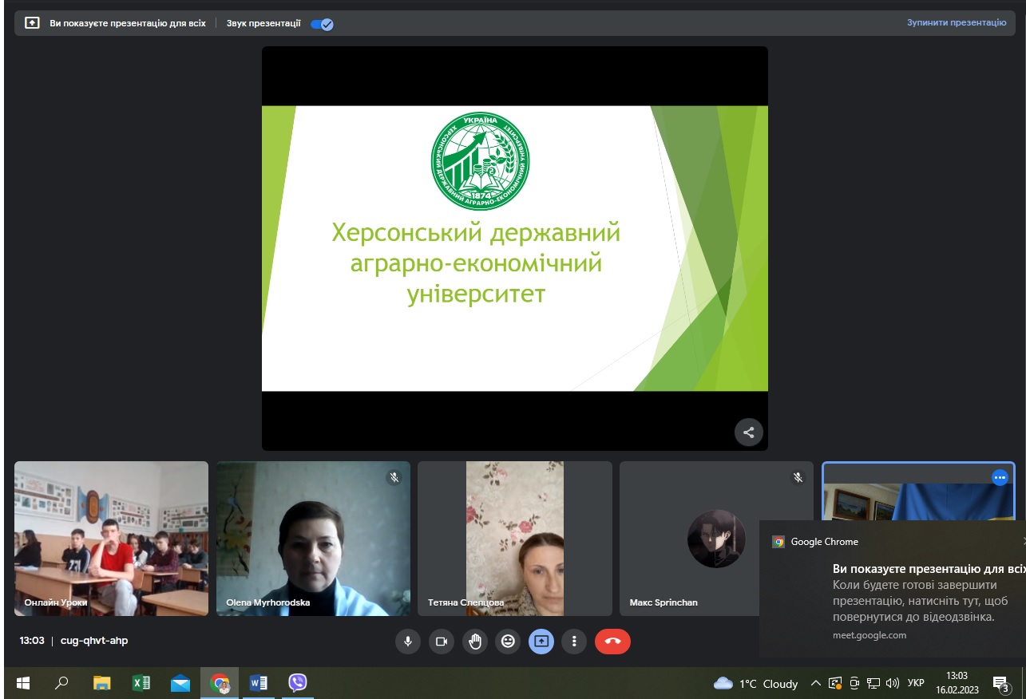Screen dimensions: 1026x699
Task: Click the sync tray icon with orange dot
Action: 835,684
